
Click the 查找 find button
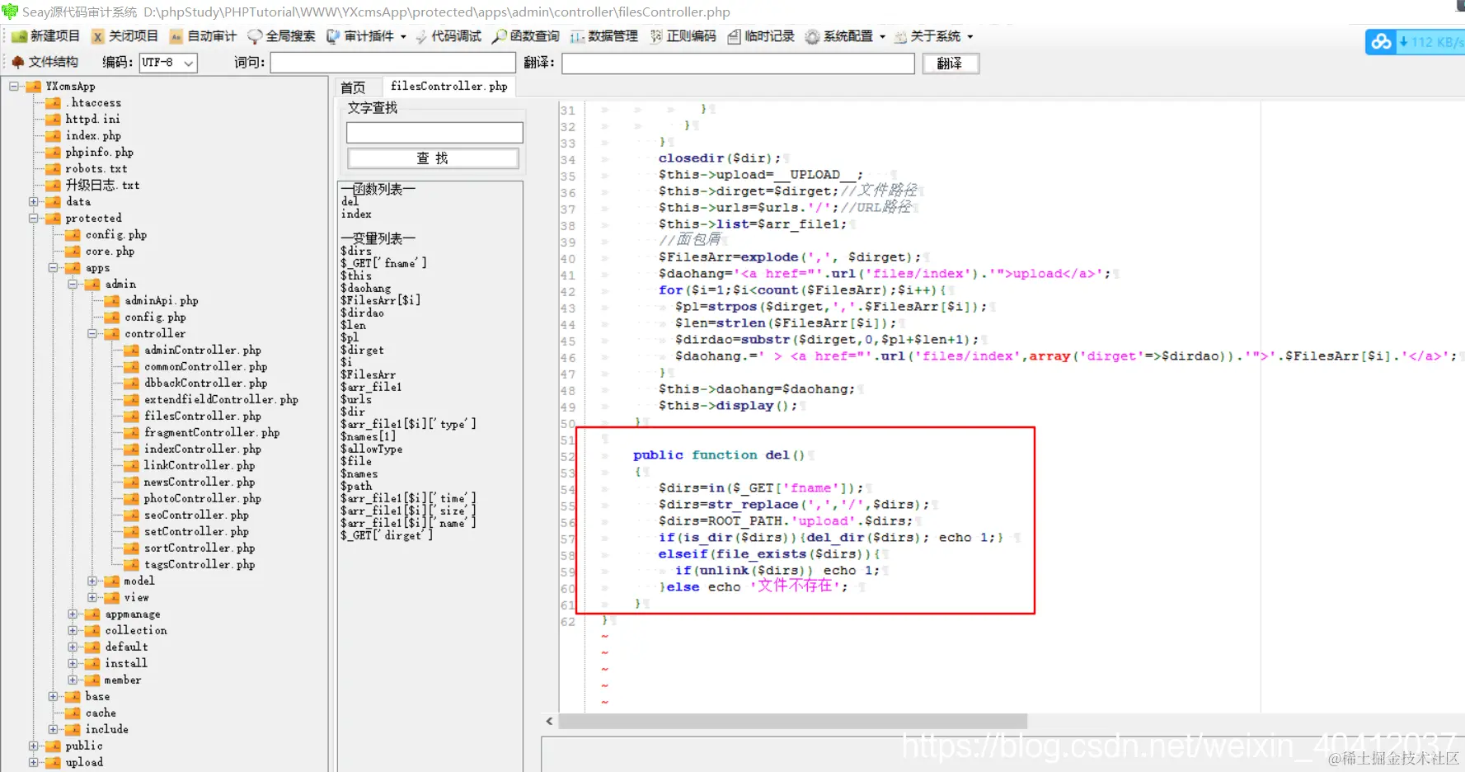[433, 158]
